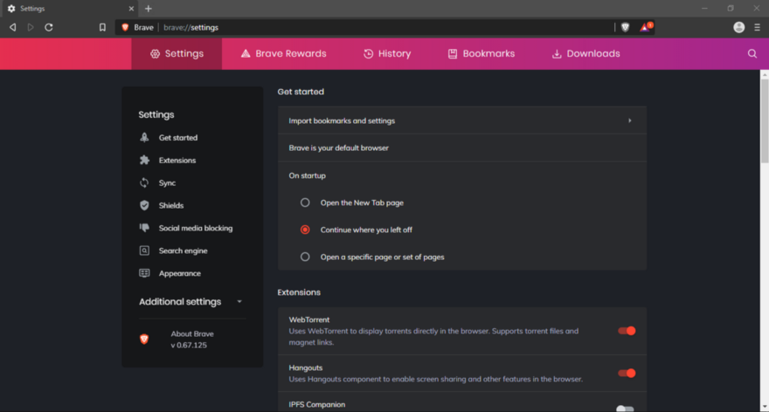This screenshot has height=412, width=769.
Task: Open the History tab
Action: coord(386,53)
